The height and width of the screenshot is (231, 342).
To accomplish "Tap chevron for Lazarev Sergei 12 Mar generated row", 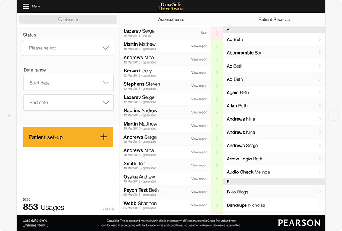I will pos(217,99).
